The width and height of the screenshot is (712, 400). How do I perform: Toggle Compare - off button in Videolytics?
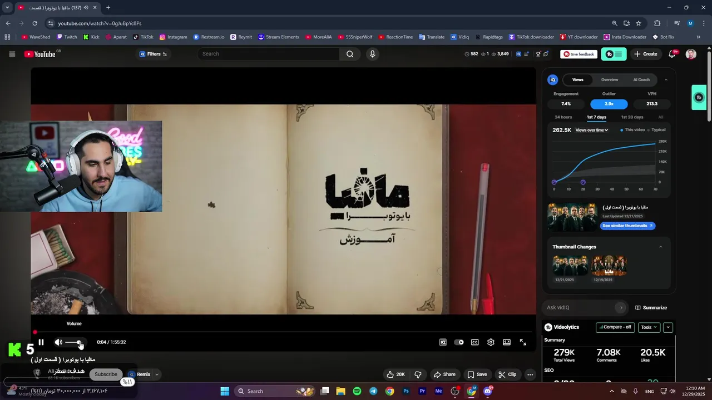(x=615, y=327)
